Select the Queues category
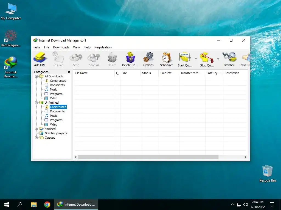Image resolution: width=281 pixels, height=210 pixels. [x=50, y=138]
